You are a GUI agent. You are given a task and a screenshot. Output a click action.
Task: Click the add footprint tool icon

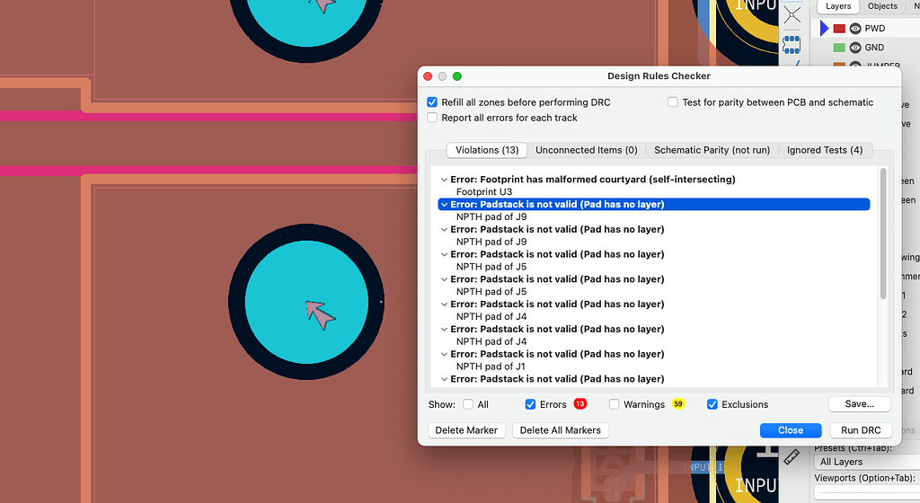(x=792, y=42)
